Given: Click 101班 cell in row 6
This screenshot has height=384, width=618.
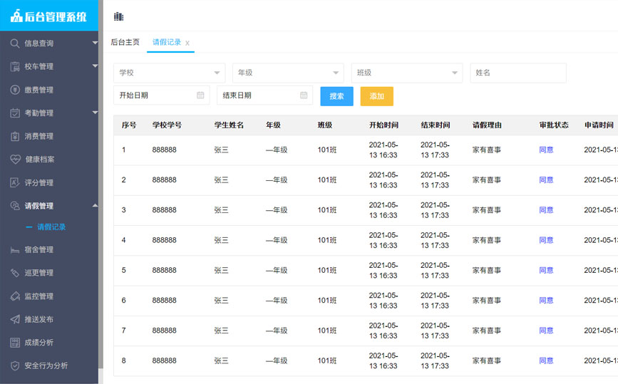Looking at the screenshot, I should pos(327,301).
